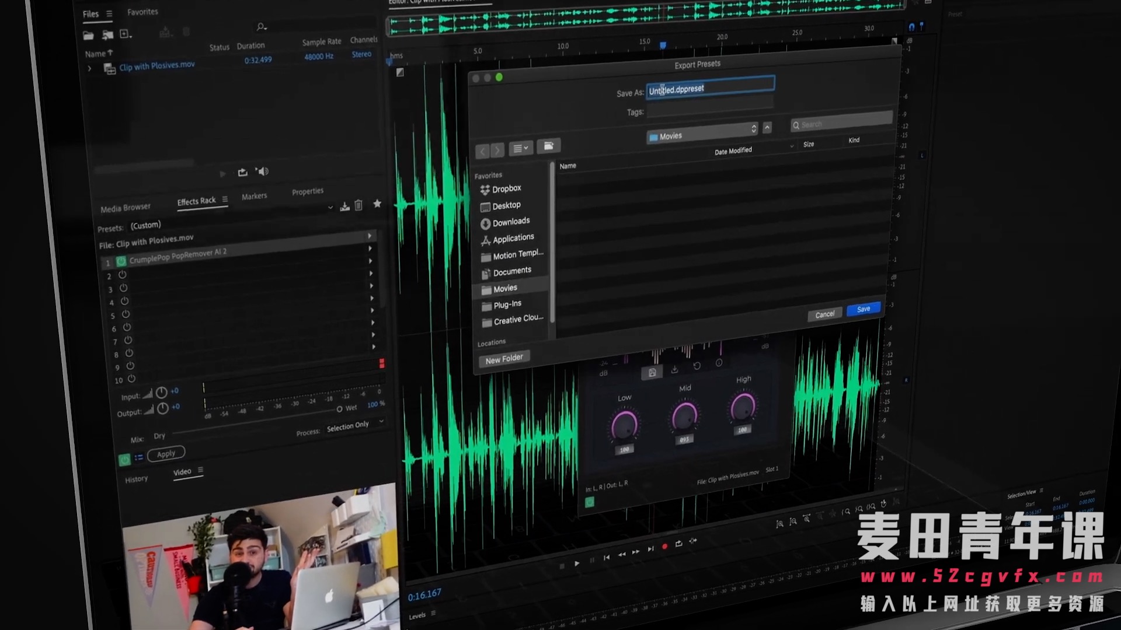Switch to the Media Browser tab
This screenshot has height=630, width=1121.
pos(125,208)
